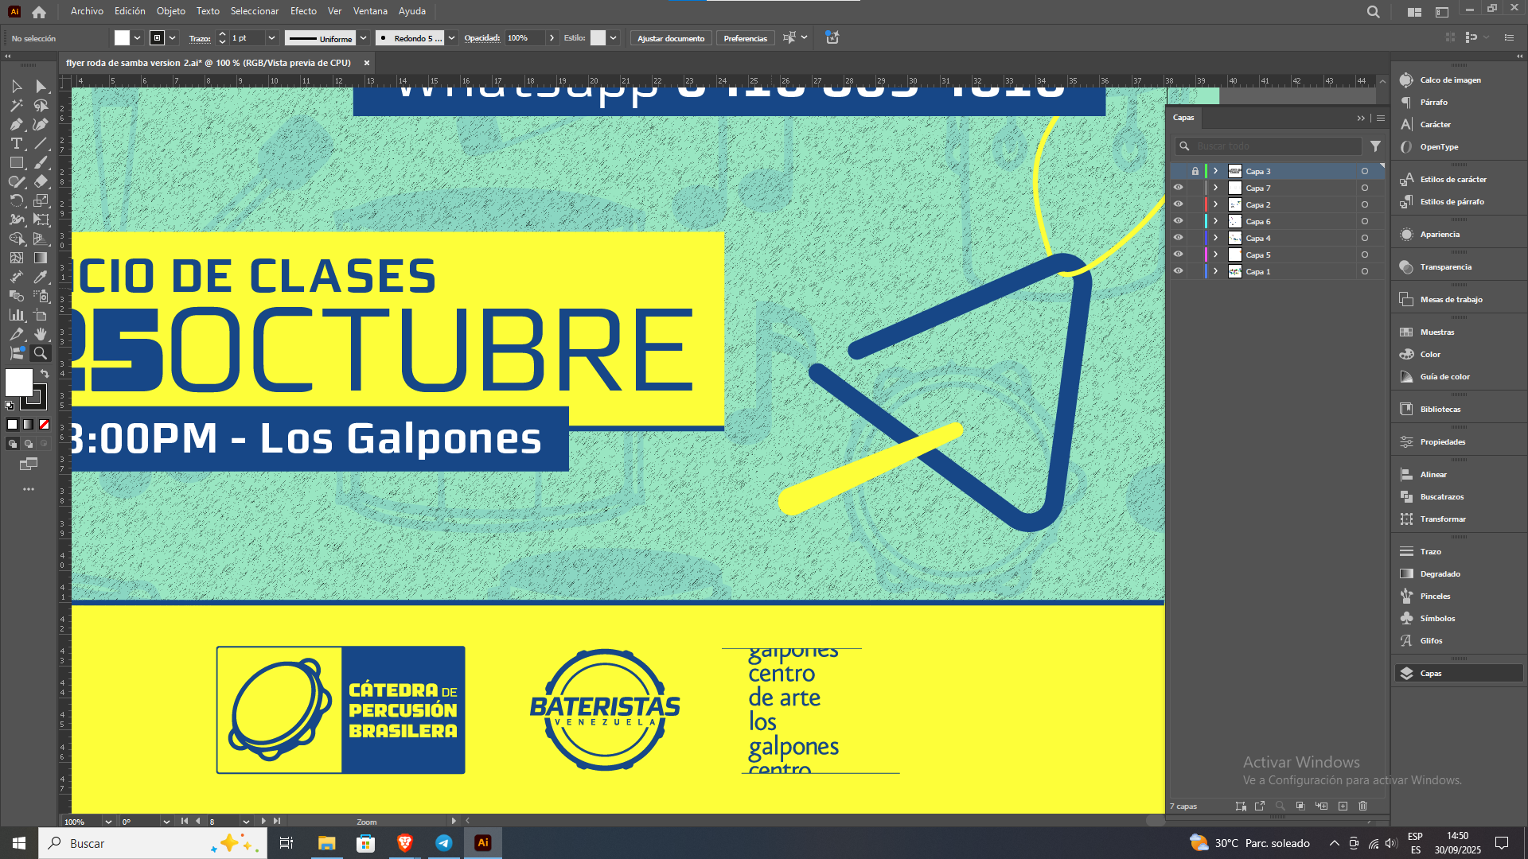1528x859 pixels.
Task: Click the Preferencias button
Action: pos(745,38)
